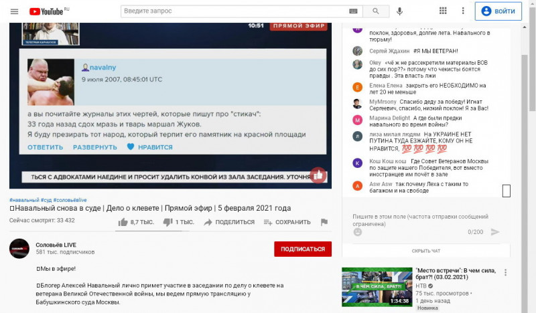Select chat author name Марина Delight

point(390,118)
